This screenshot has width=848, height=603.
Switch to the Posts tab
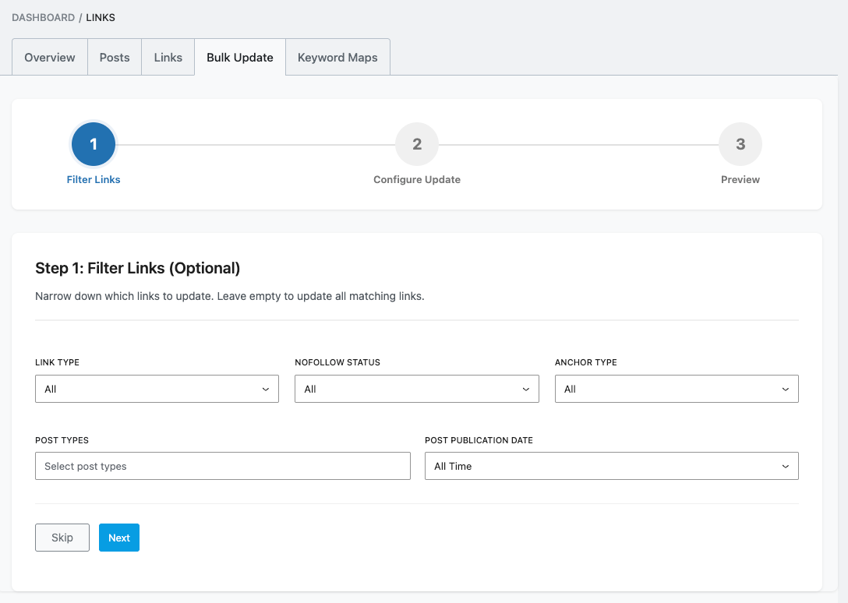click(114, 57)
